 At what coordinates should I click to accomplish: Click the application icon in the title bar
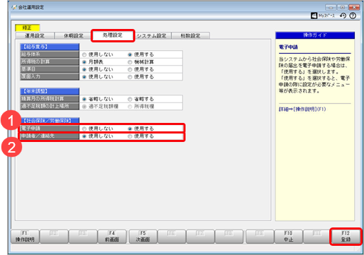tap(14, 7)
